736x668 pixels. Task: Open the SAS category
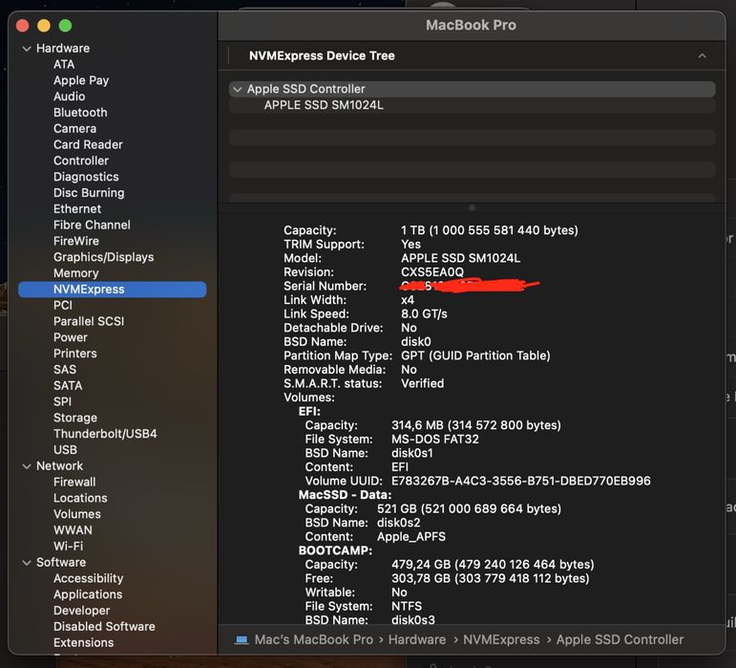65,370
